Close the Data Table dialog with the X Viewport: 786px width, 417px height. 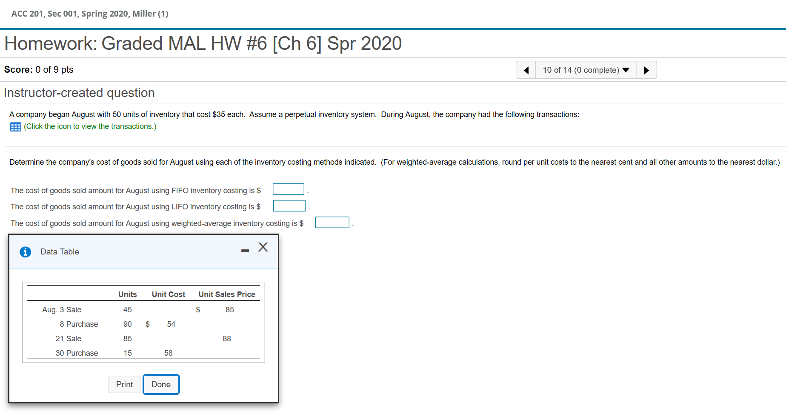click(263, 247)
